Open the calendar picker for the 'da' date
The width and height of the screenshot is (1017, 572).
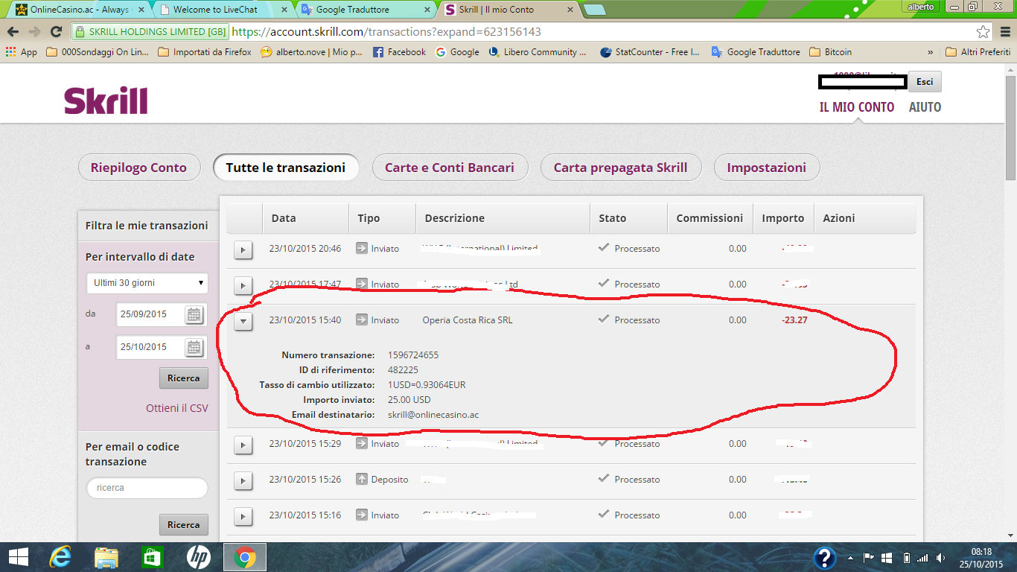tap(194, 314)
